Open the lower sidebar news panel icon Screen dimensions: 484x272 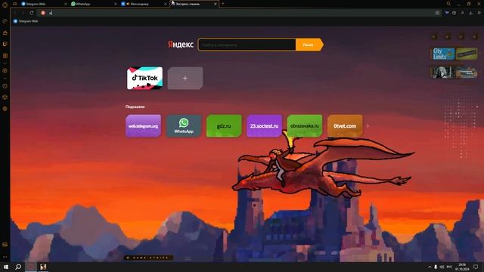point(5,245)
